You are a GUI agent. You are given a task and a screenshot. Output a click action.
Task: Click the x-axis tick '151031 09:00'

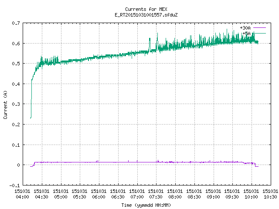point(213,194)
